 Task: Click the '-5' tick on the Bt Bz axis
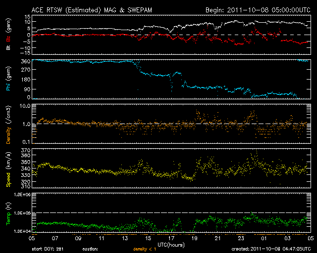(x=27, y=41)
